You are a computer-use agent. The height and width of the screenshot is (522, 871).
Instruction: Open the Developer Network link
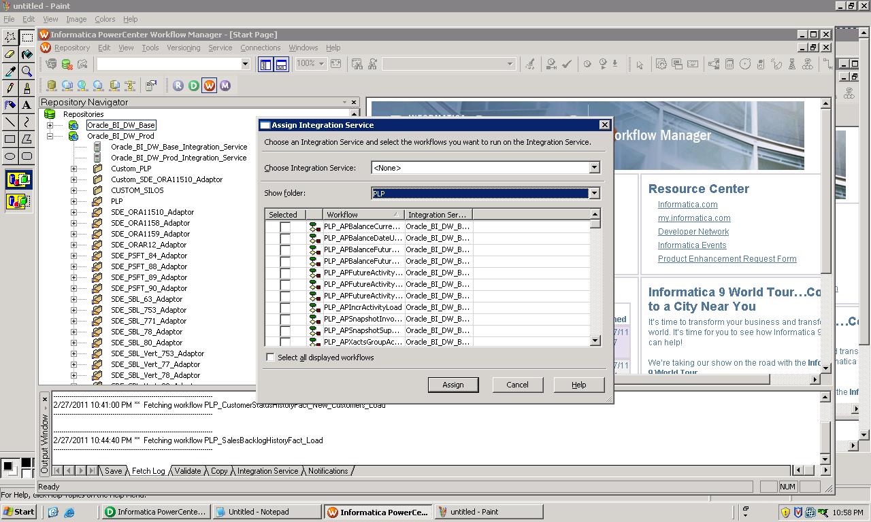[x=693, y=232]
